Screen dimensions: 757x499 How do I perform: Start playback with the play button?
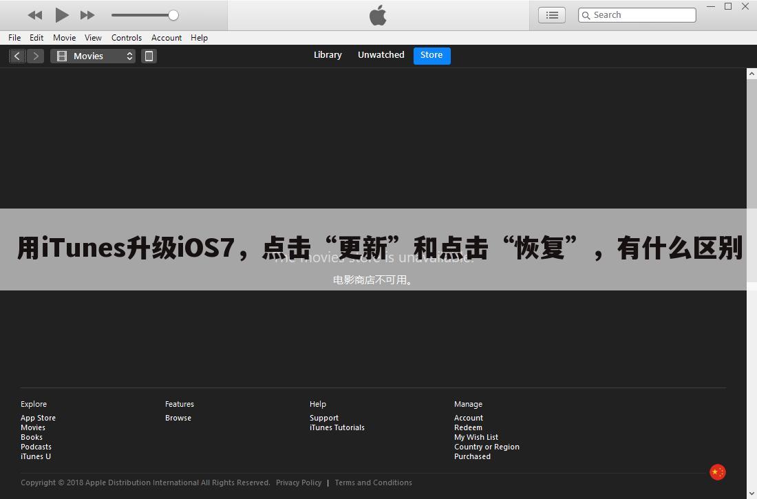(x=61, y=15)
